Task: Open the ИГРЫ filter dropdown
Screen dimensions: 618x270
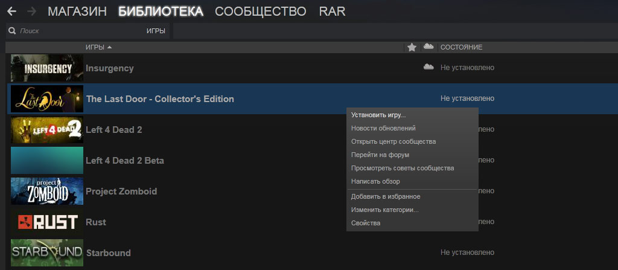Action: pyautogui.click(x=156, y=30)
